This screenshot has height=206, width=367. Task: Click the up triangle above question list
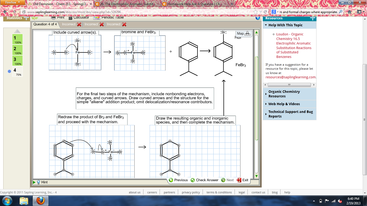pyautogui.click(x=17, y=31)
